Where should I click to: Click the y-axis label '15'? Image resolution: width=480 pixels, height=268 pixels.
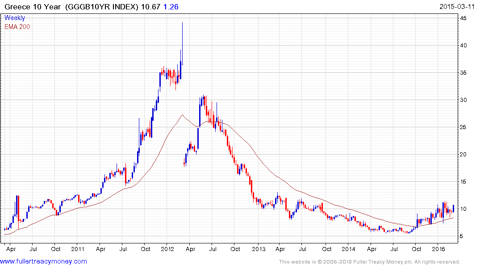(463, 182)
